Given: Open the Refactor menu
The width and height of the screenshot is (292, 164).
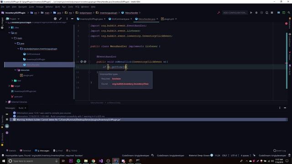Looking at the screenshot, I should point(49,7).
